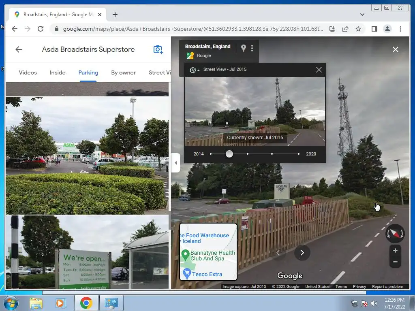Click the install app icon in address bar
The width and height of the screenshot is (415, 311).
pyautogui.click(x=332, y=29)
